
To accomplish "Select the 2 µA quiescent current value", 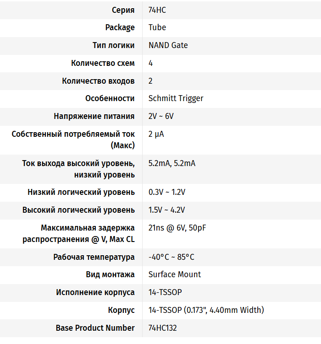I will click(x=156, y=134).
